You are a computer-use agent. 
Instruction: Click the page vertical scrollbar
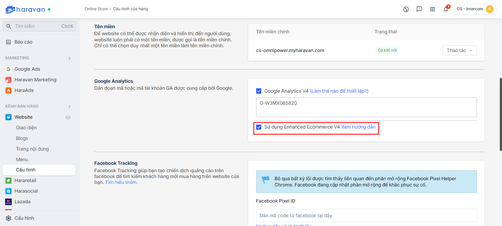(x=500, y=114)
